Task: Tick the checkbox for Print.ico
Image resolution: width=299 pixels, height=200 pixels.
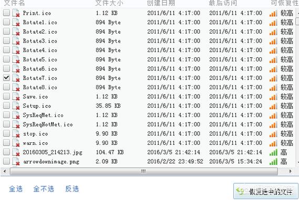Action: [6, 13]
